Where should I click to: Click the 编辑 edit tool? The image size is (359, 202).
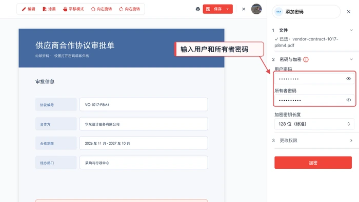pyautogui.click(x=29, y=9)
